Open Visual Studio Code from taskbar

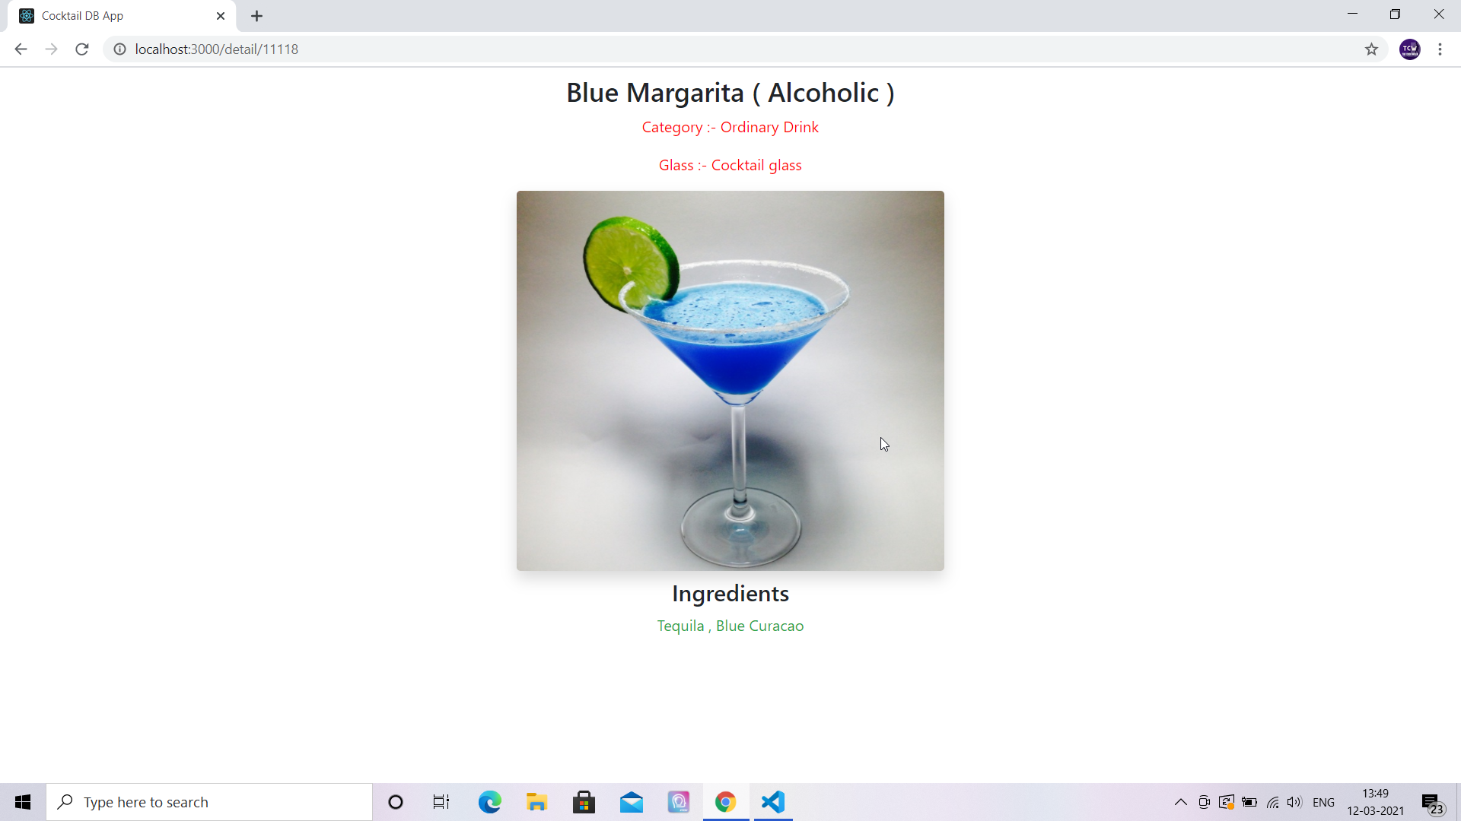773,802
